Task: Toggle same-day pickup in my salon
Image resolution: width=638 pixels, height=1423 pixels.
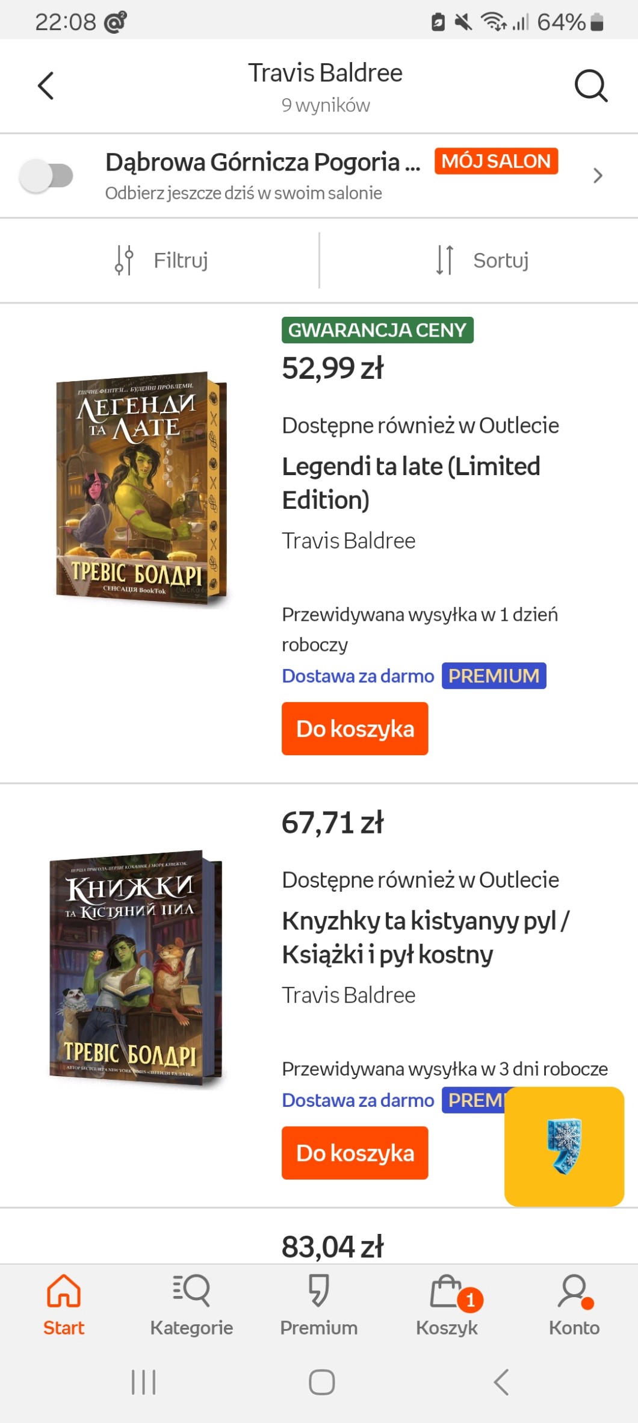Action: [46, 176]
